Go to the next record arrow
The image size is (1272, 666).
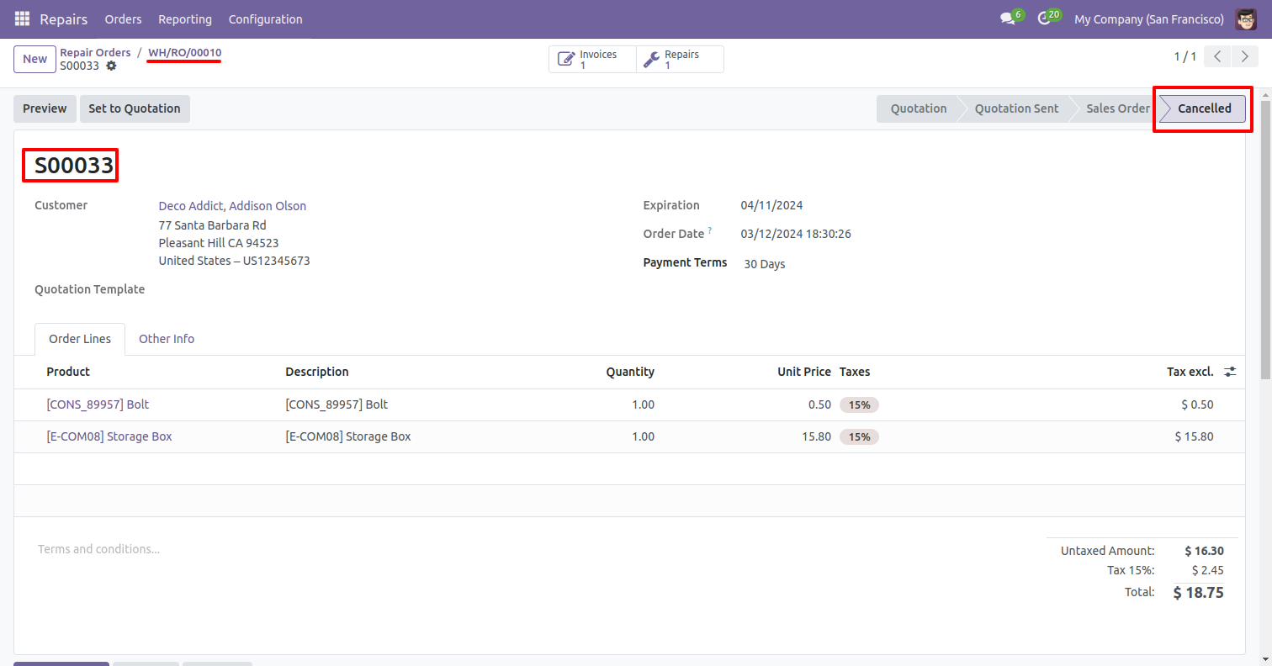1244,57
